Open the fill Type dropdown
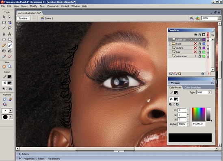Image resolution: width=223 pixels, height=161 pixels. [x=209, y=92]
